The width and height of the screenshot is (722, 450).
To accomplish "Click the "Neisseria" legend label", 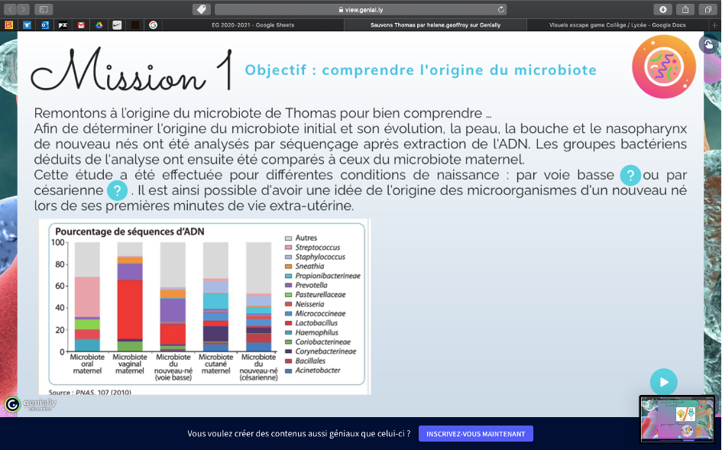I will click(309, 304).
